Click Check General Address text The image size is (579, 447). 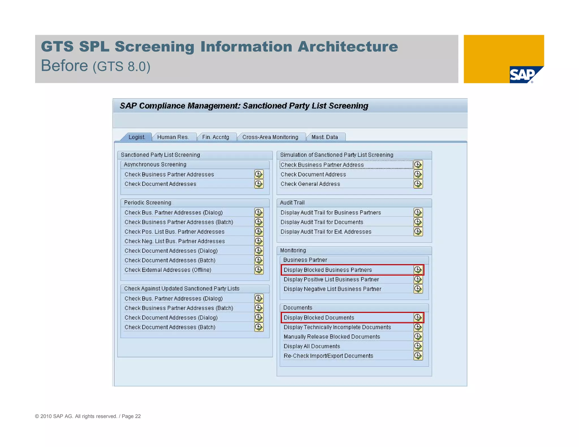(x=310, y=184)
